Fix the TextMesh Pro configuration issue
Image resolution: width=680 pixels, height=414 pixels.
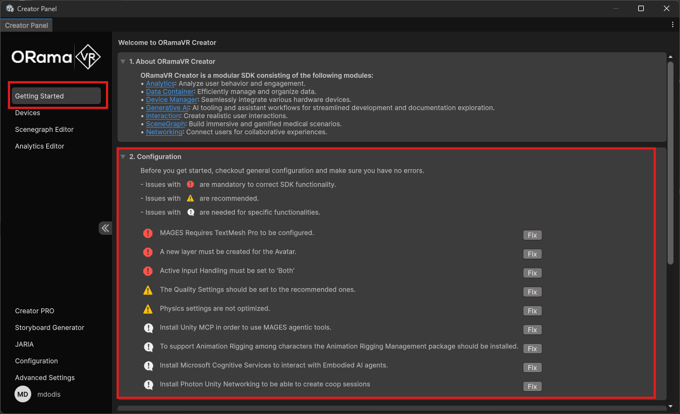pos(532,235)
